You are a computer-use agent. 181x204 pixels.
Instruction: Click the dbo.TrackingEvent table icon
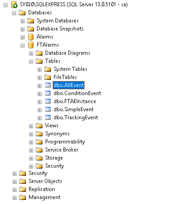(x=48, y=117)
